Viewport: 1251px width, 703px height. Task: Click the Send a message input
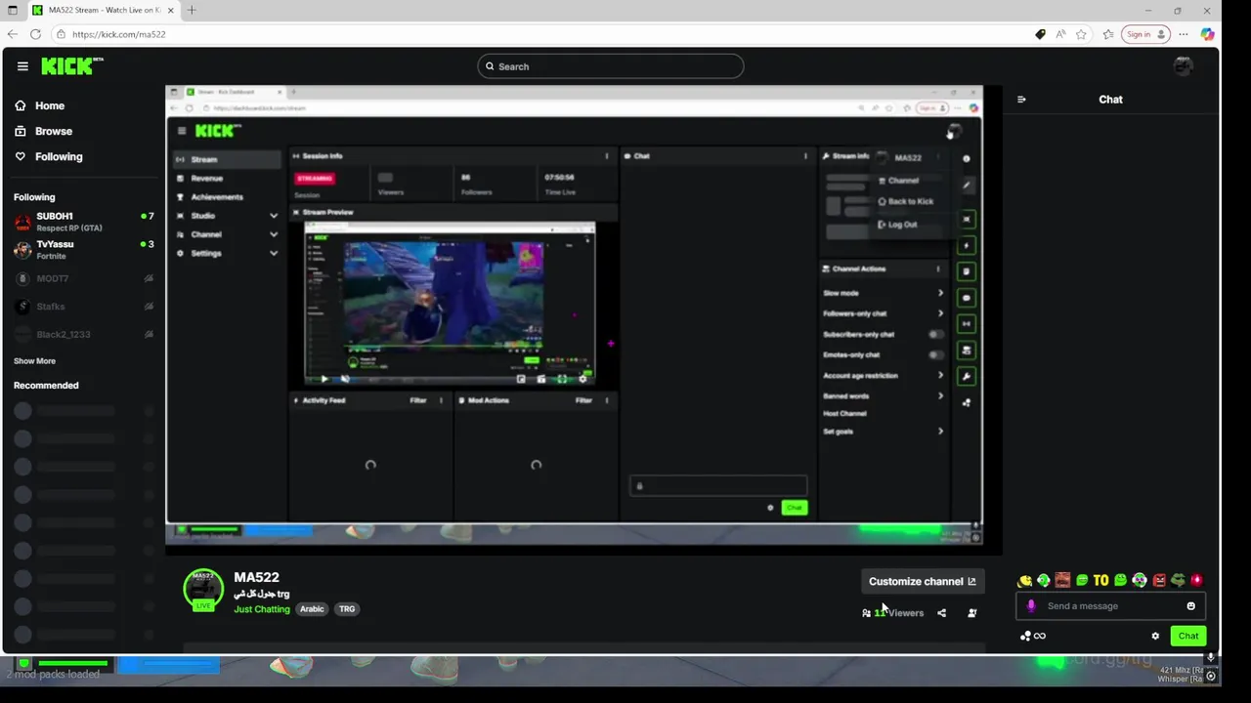point(1110,606)
